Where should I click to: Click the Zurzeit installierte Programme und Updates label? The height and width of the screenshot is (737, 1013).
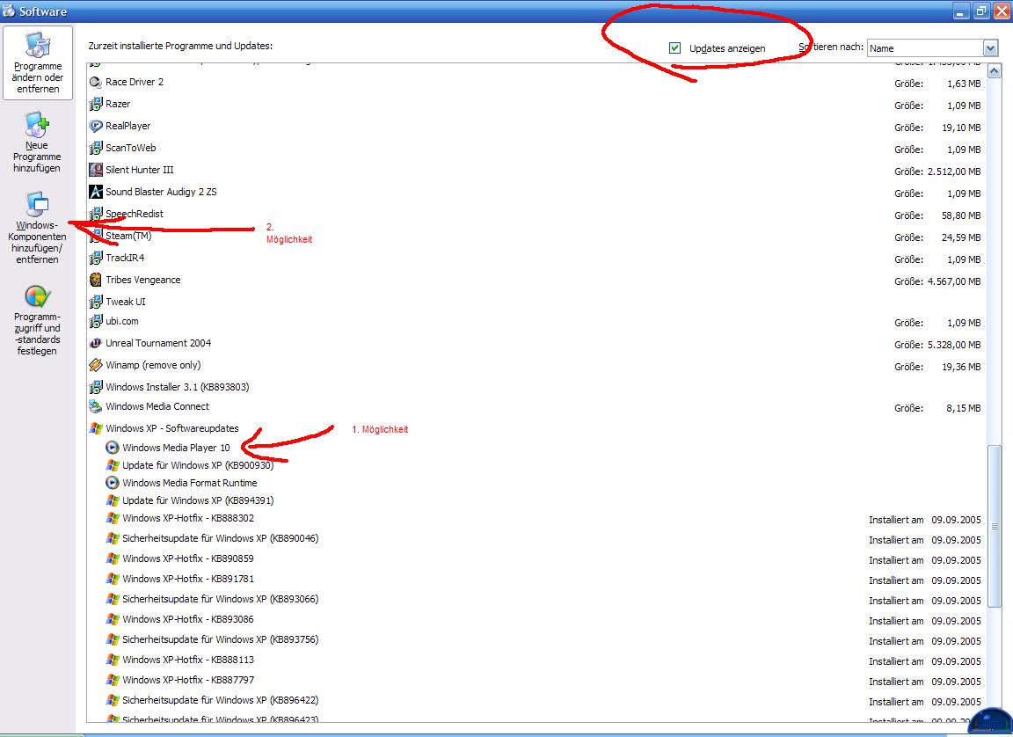(x=180, y=46)
